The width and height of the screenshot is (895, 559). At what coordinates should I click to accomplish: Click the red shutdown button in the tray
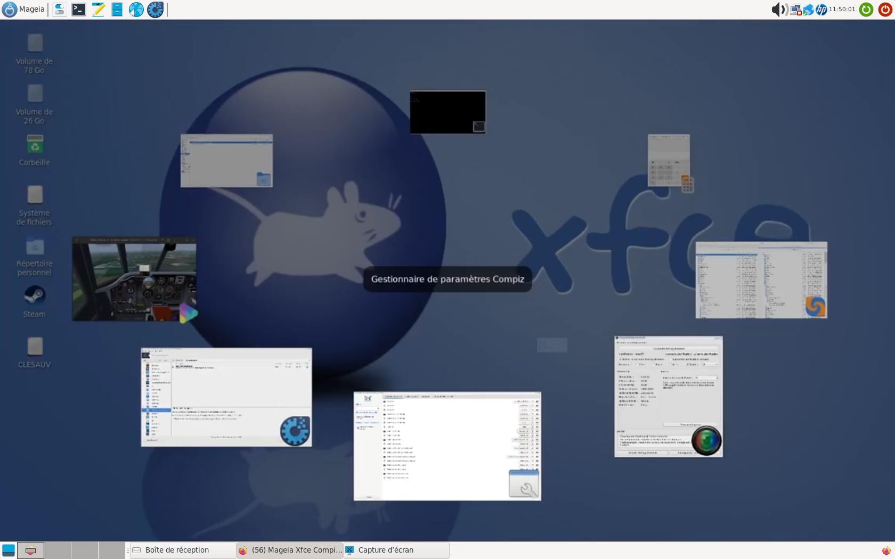884,9
